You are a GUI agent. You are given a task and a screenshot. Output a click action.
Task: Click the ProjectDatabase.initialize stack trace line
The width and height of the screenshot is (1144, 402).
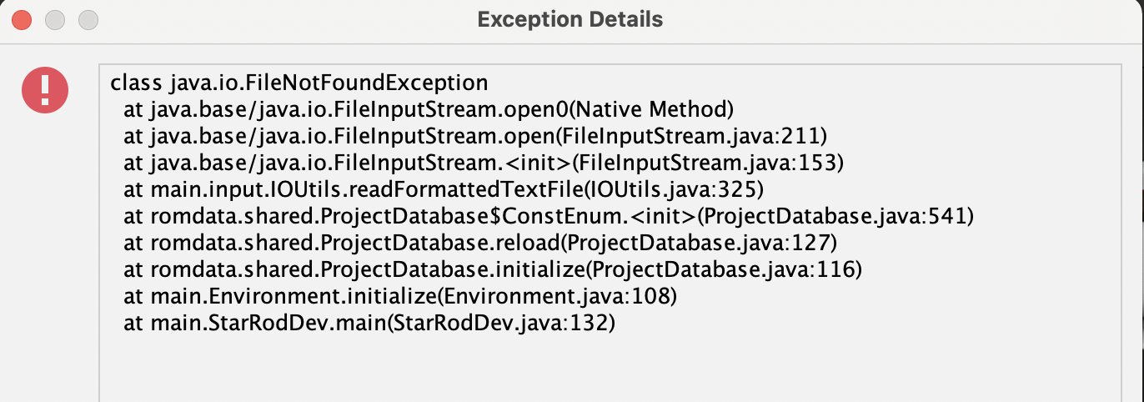click(492, 270)
